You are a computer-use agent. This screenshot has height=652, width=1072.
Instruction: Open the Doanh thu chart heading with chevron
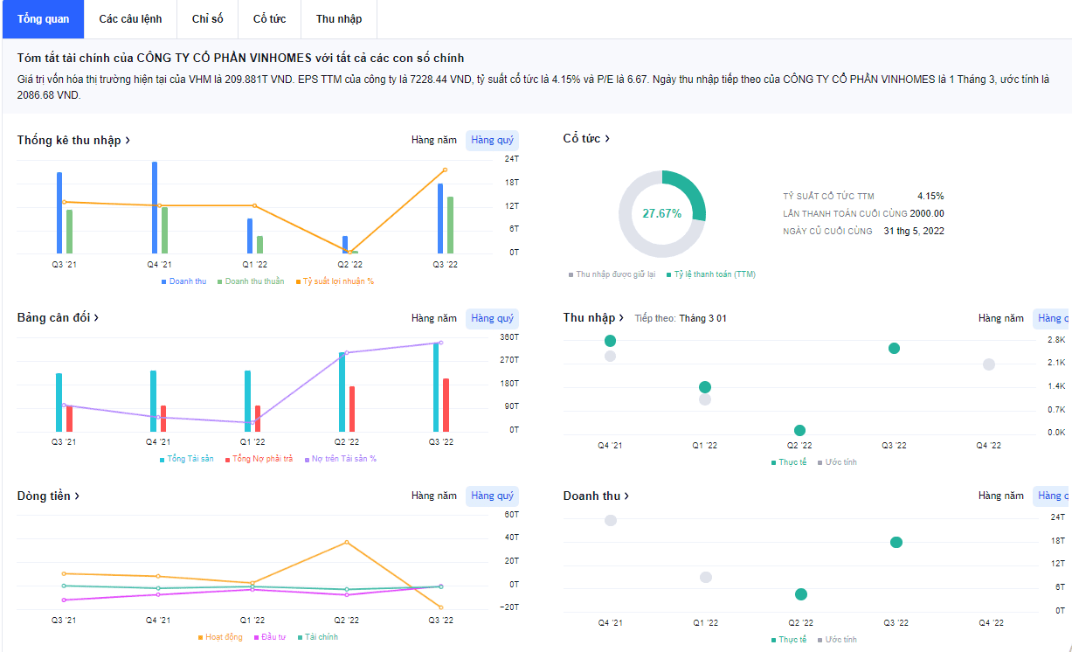point(597,496)
